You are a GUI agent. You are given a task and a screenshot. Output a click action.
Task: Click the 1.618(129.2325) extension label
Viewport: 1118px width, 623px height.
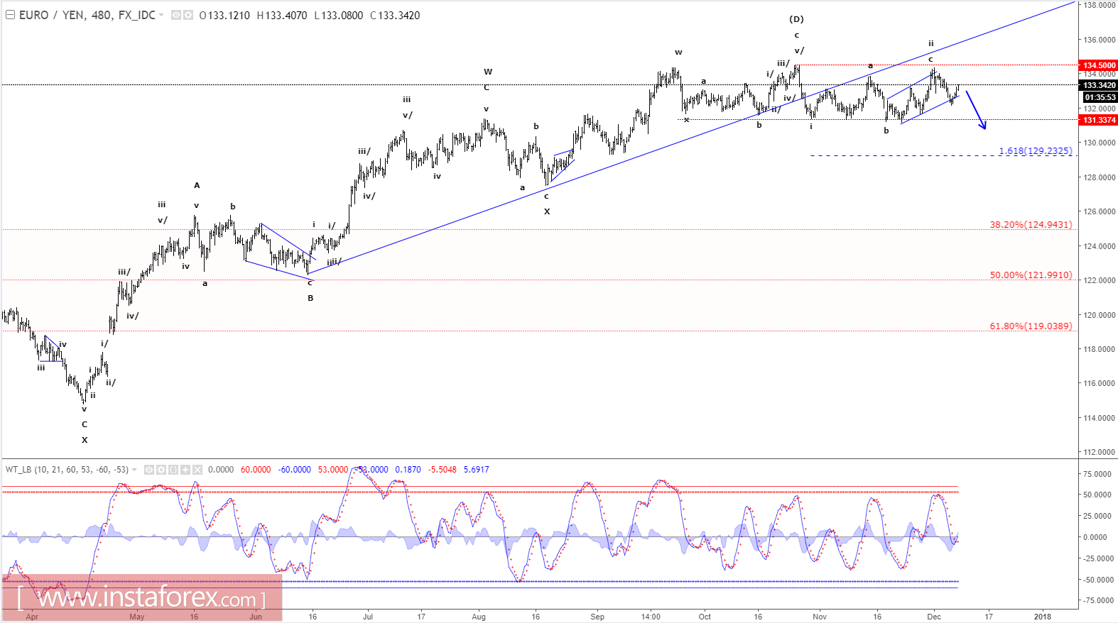[x=1035, y=151]
